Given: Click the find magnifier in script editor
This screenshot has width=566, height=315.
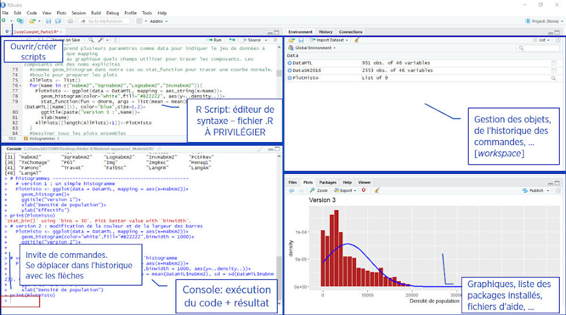Looking at the screenshot, I should tap(91, 40).
